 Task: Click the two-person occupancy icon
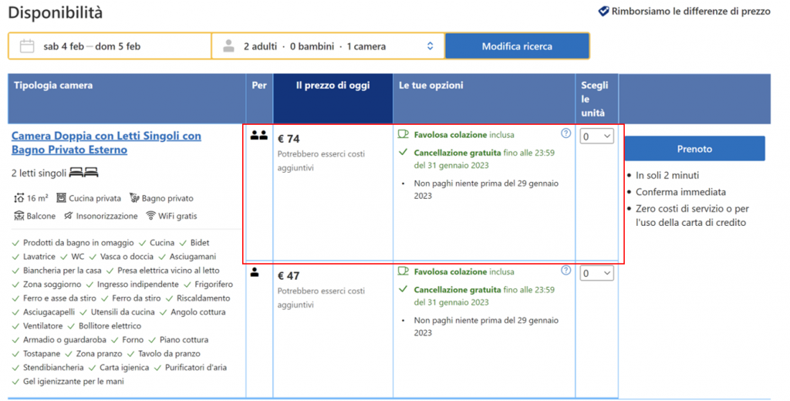tap(258, 136)
